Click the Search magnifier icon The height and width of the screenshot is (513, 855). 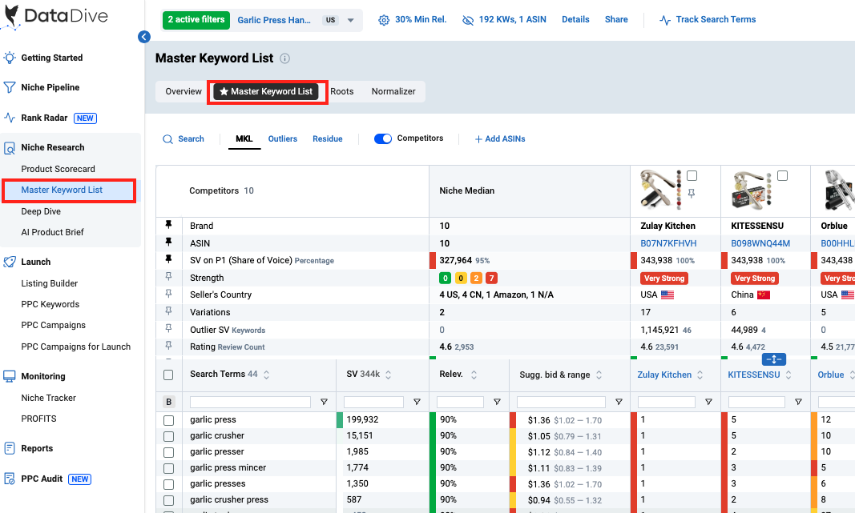168,139
